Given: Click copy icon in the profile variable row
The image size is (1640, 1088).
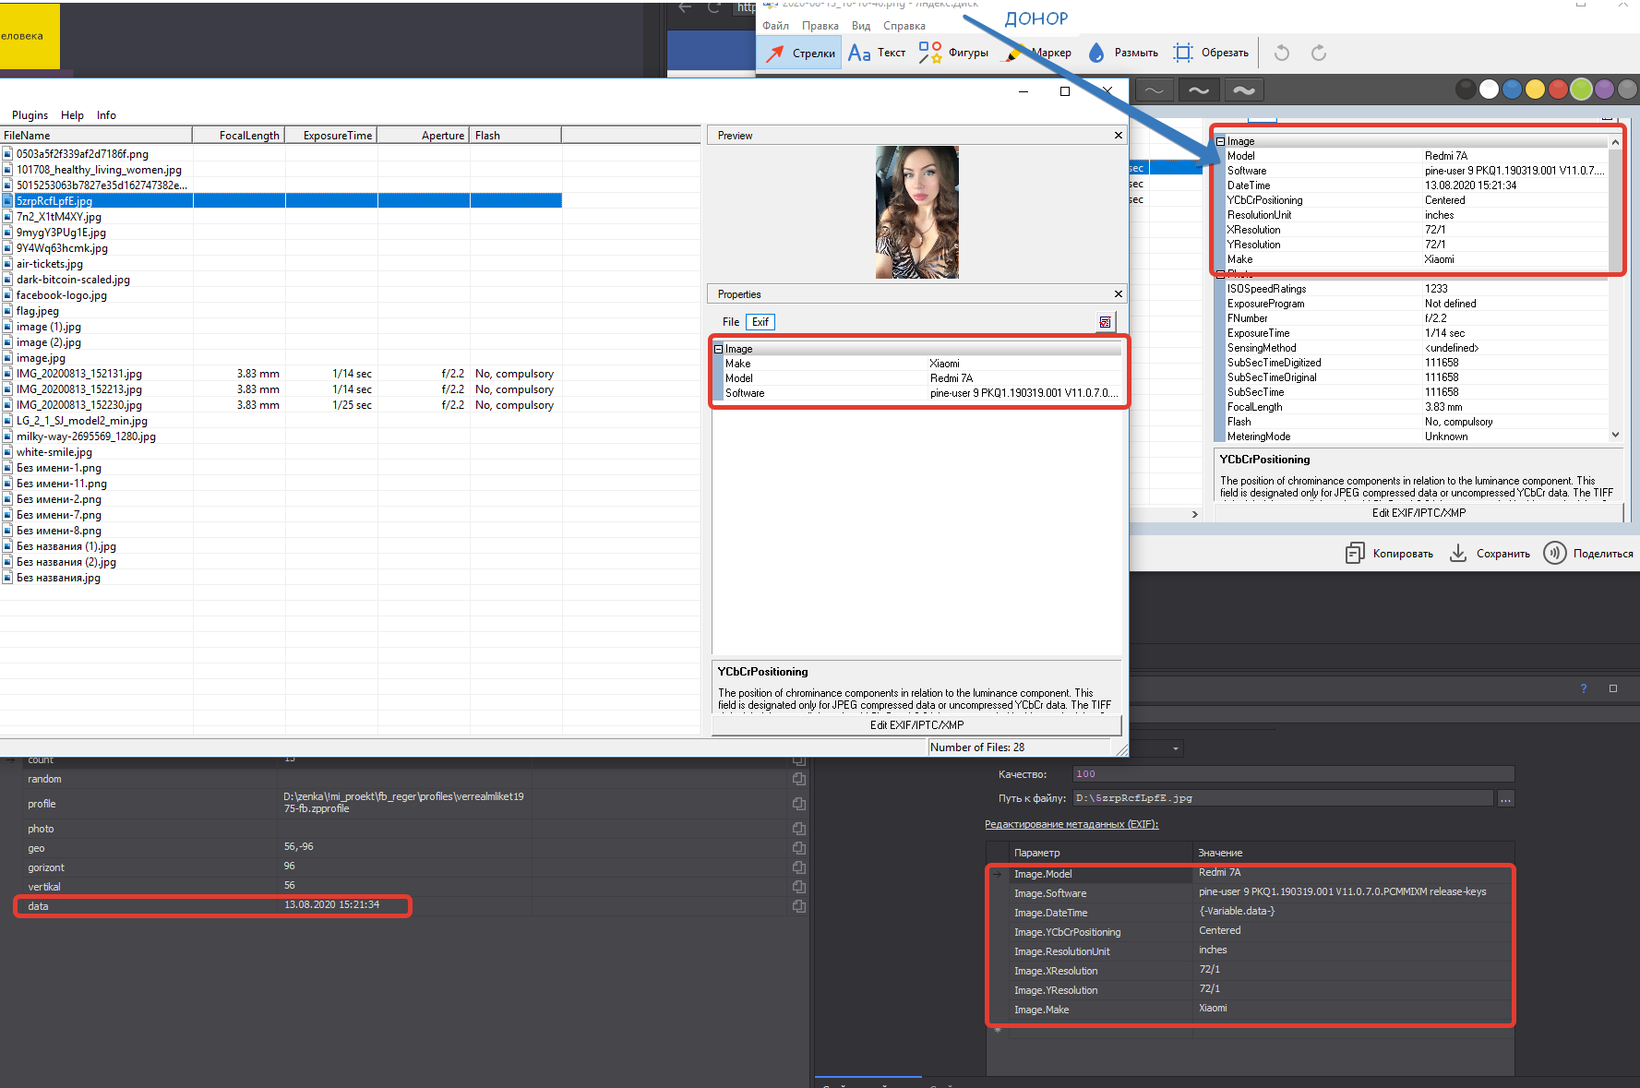Looking at the screenshot, I should click(x=799, y=804).
